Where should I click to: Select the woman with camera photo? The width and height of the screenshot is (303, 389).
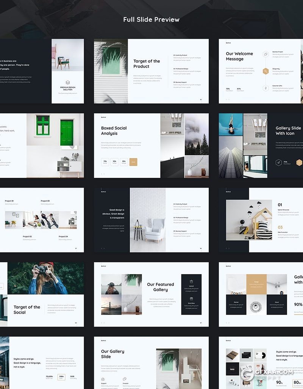(x=45, y=278)
